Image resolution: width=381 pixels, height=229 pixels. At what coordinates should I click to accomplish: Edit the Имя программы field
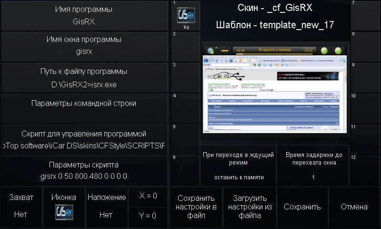(x=84, y=16)
